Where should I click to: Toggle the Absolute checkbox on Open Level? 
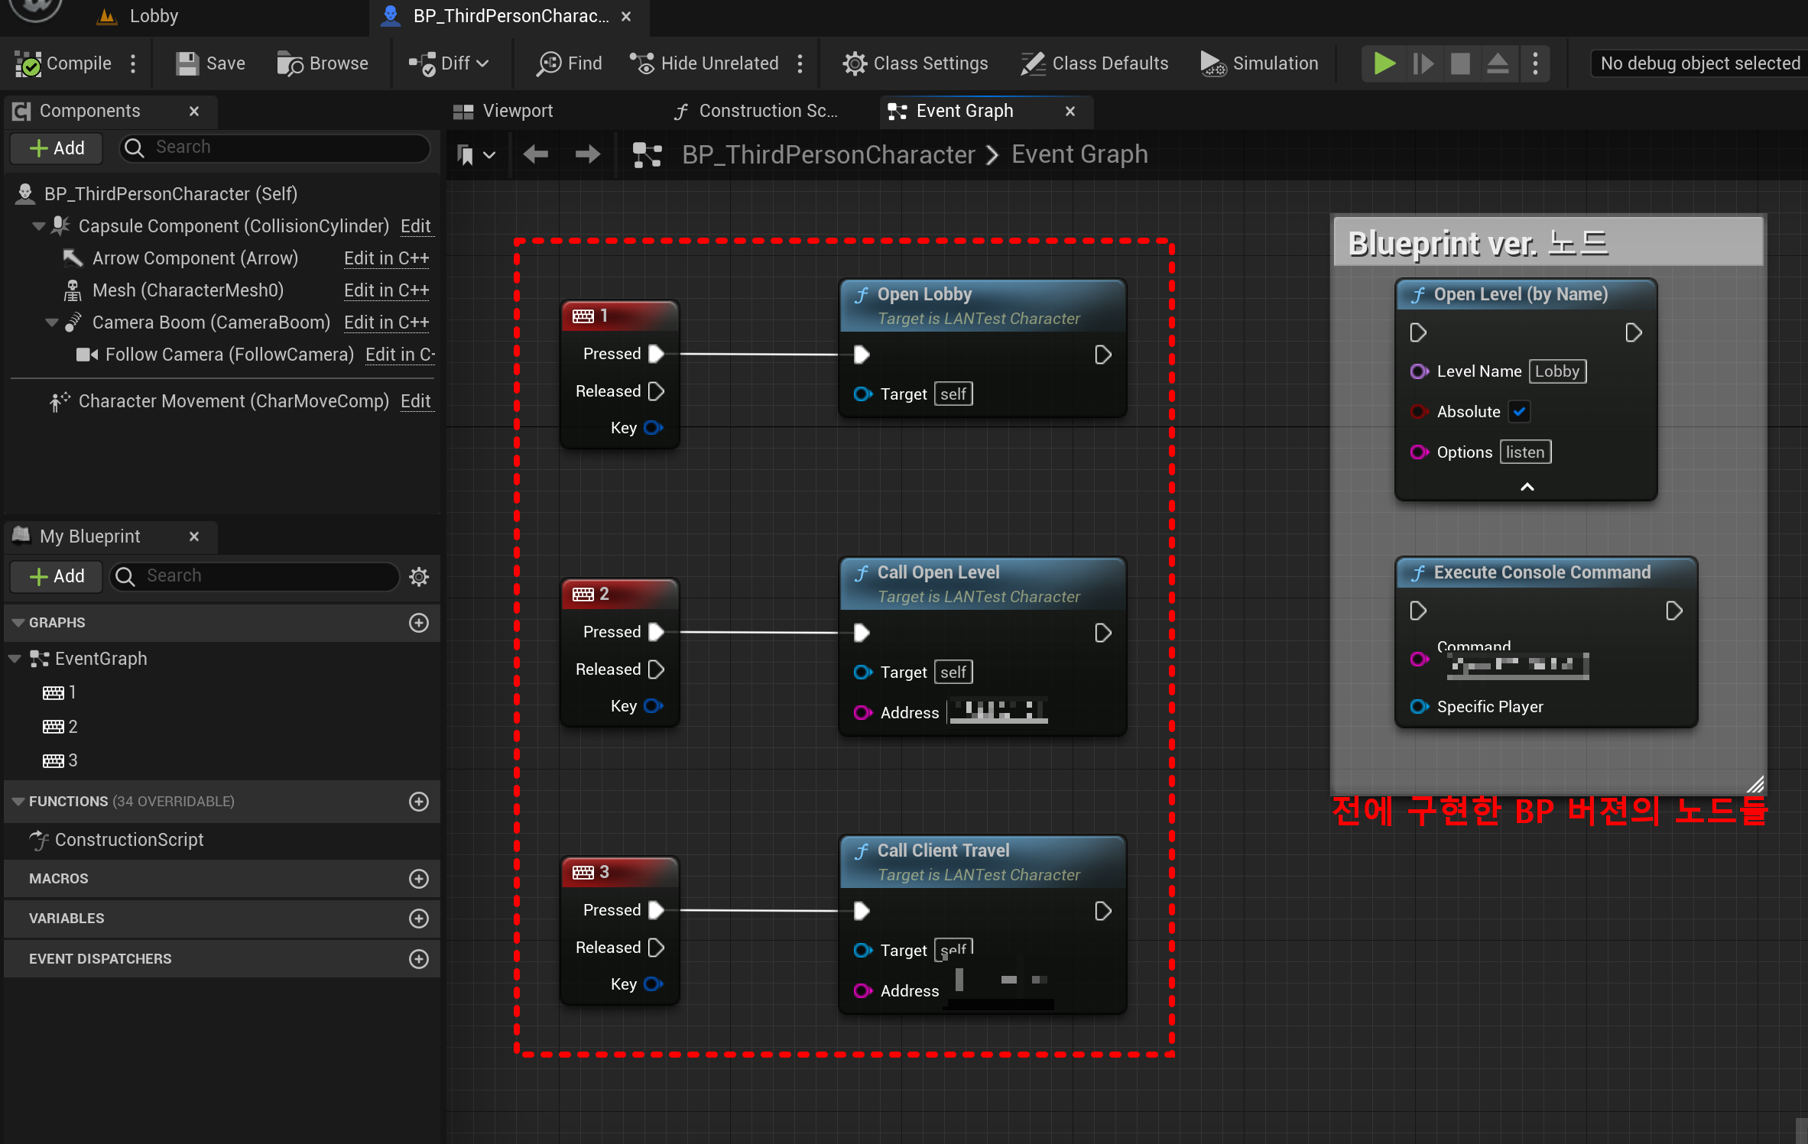click(x=1520, y=412)
